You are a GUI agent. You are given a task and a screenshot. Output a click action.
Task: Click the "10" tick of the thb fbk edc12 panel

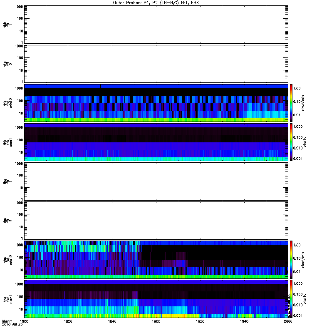point(21,113)
